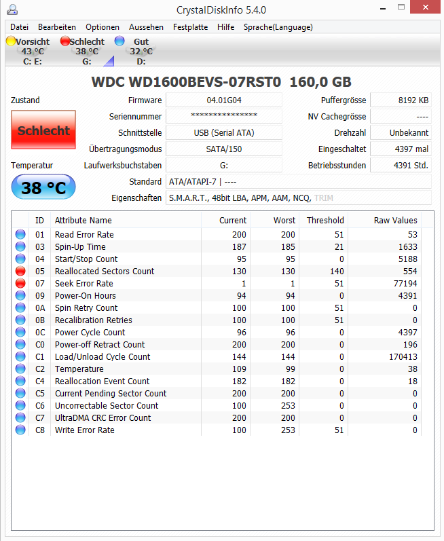Click status orb for Uncorrectable Sector Count
Image resolution: width=444 pixels, height=541 pixels.
[x=20, y=406]
